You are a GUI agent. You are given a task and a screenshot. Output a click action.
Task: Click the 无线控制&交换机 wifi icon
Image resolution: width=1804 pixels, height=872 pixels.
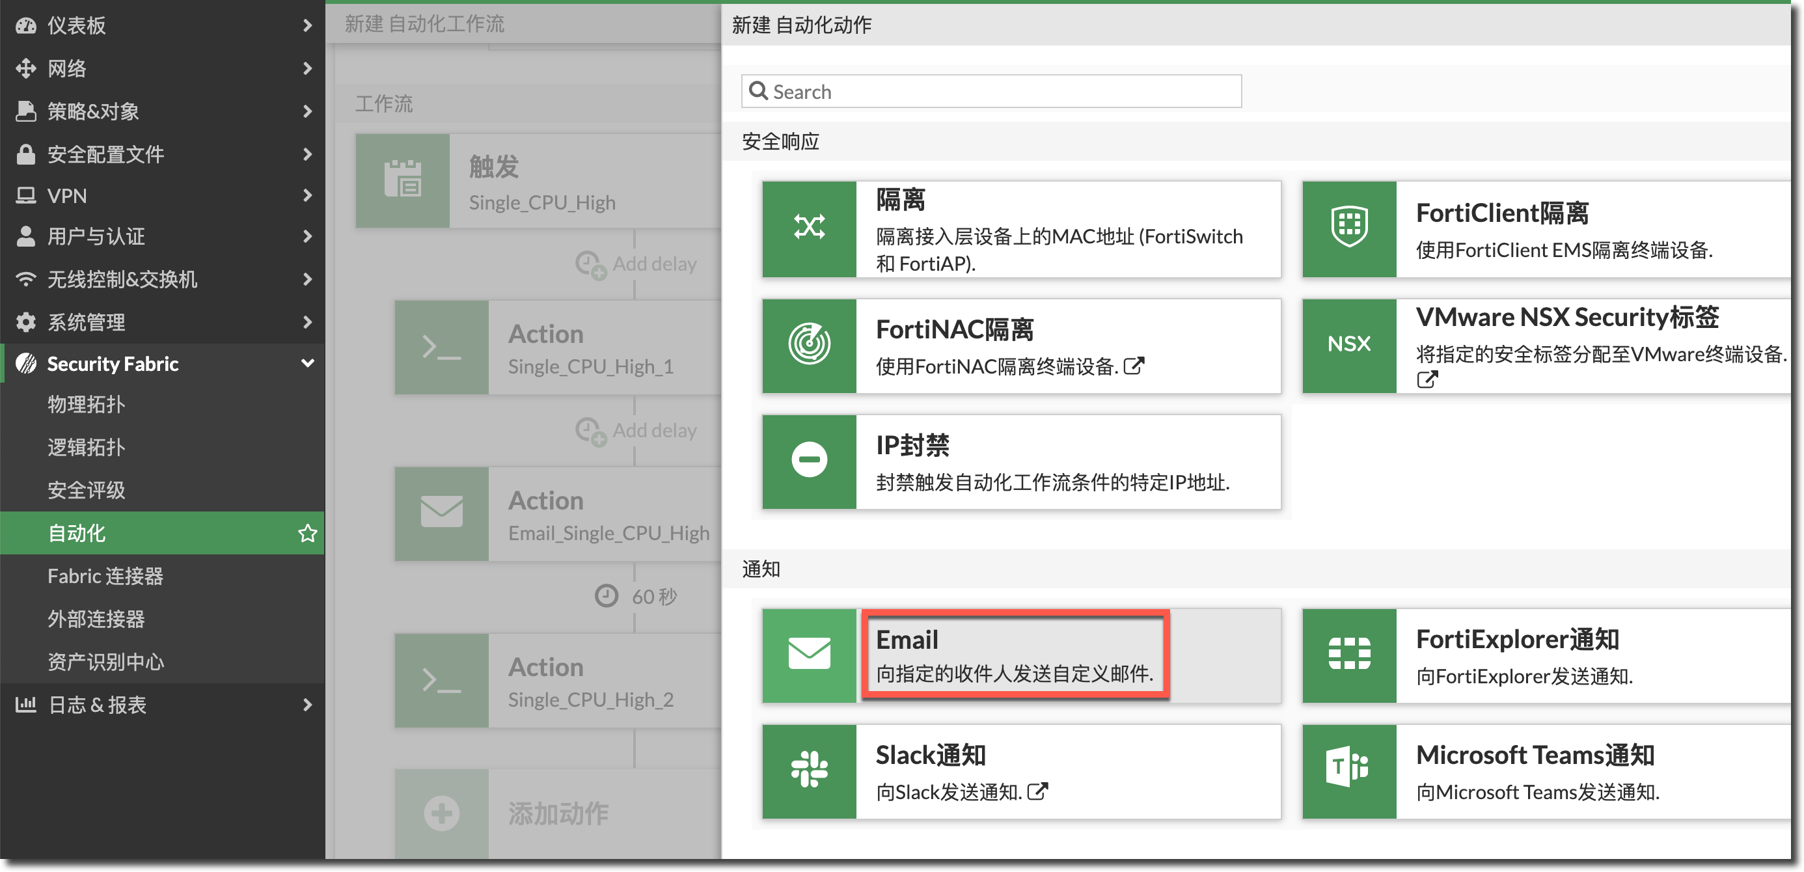26,279
